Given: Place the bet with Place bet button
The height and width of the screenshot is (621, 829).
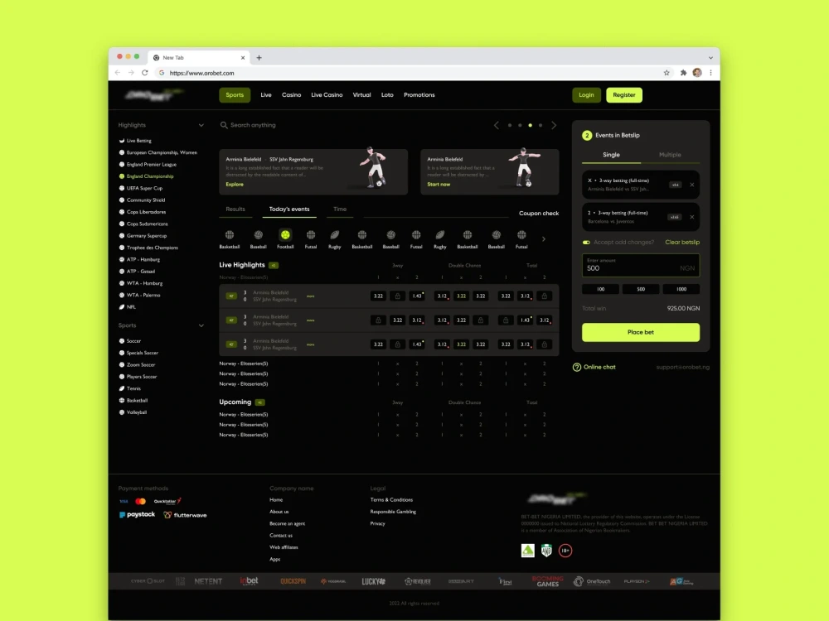Looking at the screenshot, I should [641, 332].
